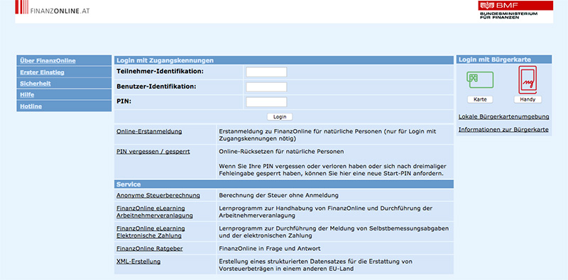Click the BMF Bundesministerium für Finanzen logo

click(x=516, y=10)
